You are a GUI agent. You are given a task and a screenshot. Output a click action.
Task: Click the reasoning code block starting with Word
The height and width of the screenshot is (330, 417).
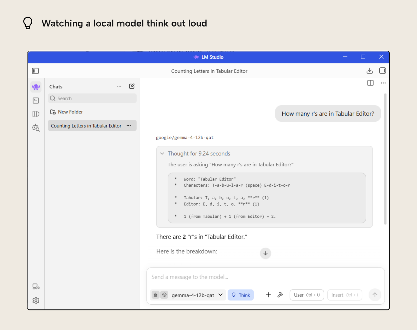267,198
